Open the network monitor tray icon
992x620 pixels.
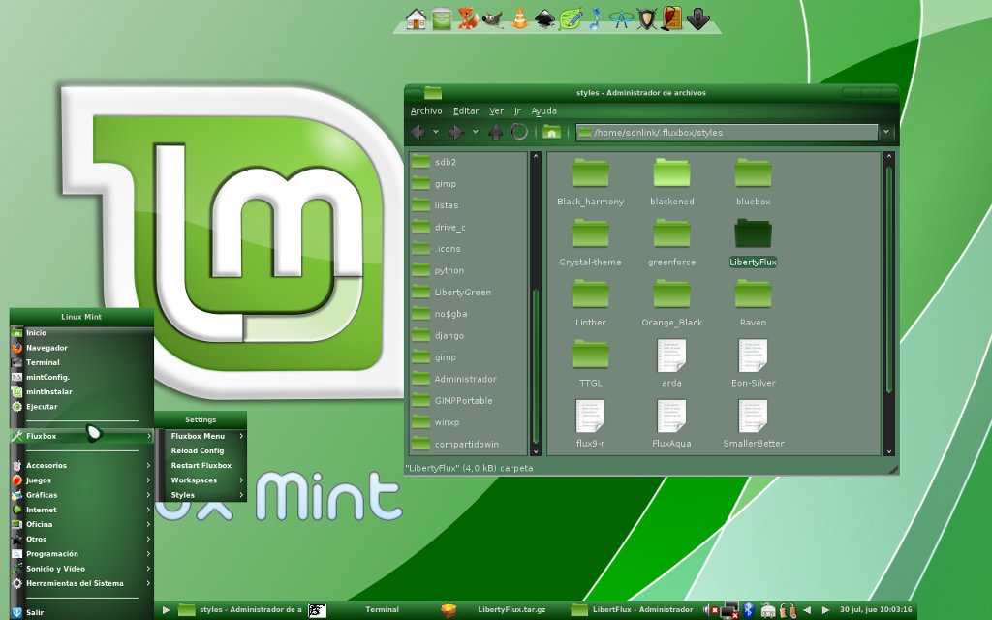click(x=730, y=610)
